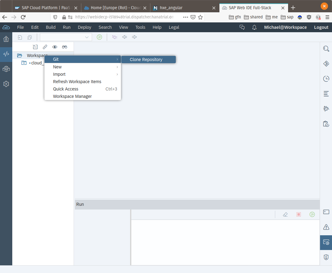Select the Development code perspective icon
332x273 pixels.
6,54
